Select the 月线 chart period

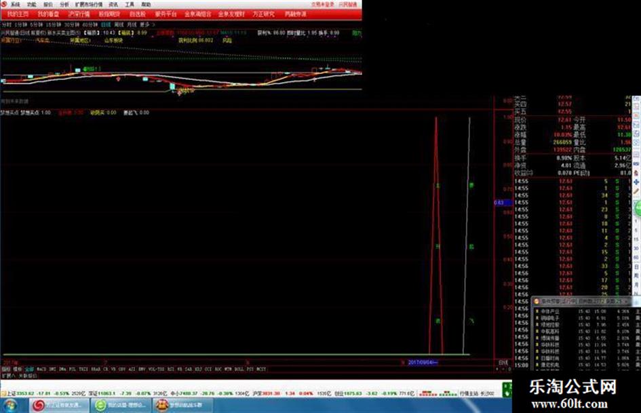pyautogui.click(x=132, y=25)
